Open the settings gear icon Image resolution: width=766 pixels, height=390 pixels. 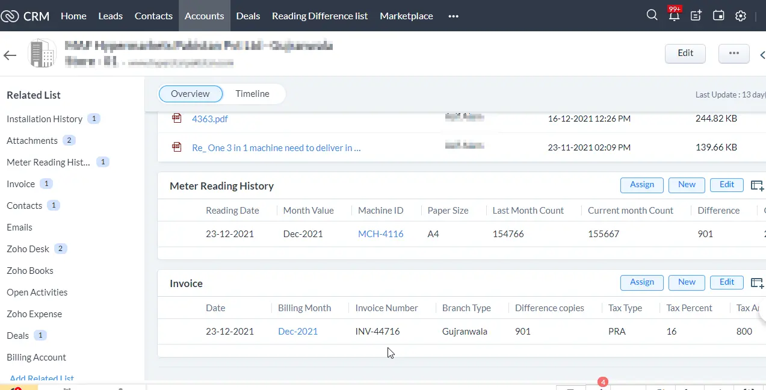coord(741,16)
